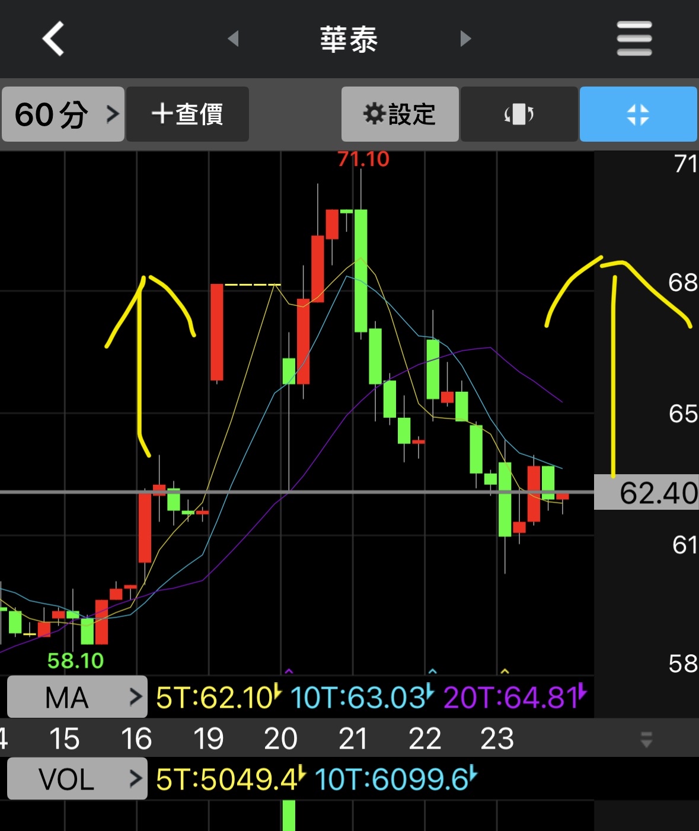Image resolution: width=699 pixels, height=831 pixels.
Task: Switch to next stock with right triangle
Action: pos(466,39)
